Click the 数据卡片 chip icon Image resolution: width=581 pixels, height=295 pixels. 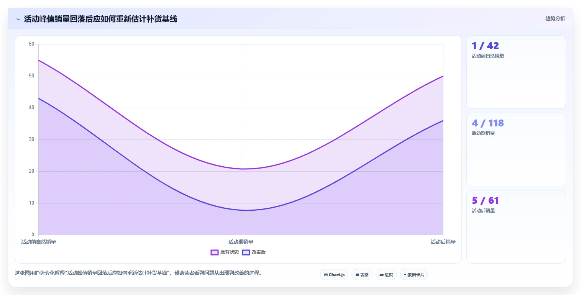pos(405,275)
